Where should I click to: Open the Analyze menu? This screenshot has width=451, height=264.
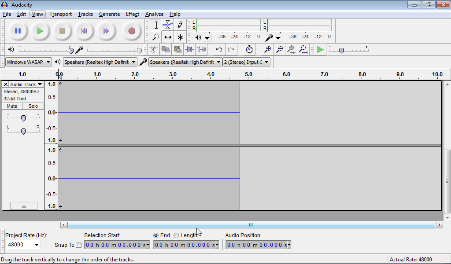pos(154,14)
